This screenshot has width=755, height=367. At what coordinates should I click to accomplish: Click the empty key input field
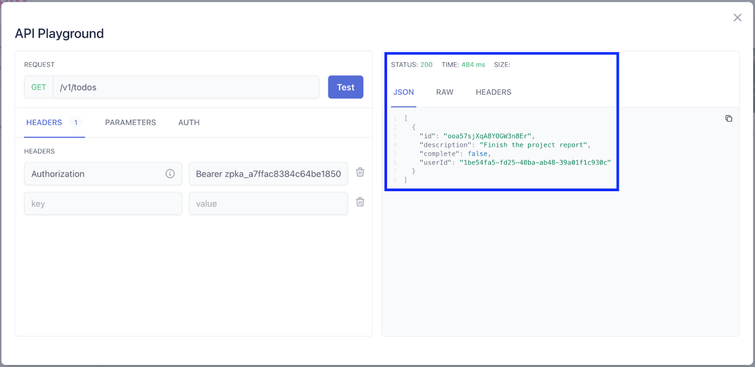(x=103, y=202)
